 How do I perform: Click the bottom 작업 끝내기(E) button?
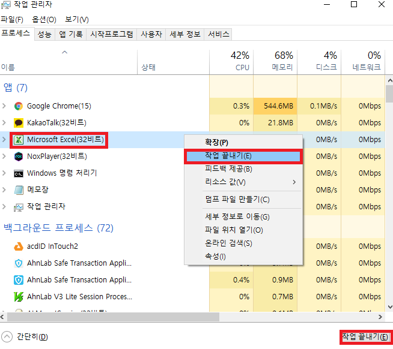click(366, 337)
